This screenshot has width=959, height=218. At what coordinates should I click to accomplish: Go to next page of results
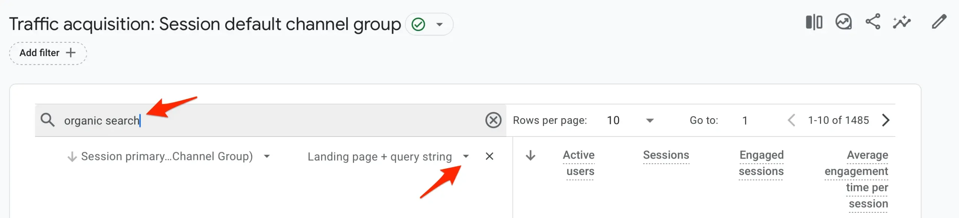tap(886, 120)
